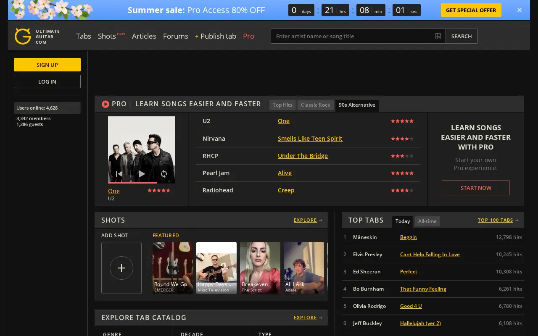538x336 pixels.
Task: Open Under The Bridge link
Action: point(303,156)
